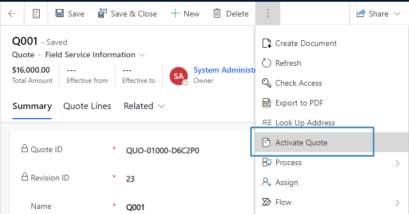The image size is (409, 214).
Task: Click the Process flow icon
Action: 267,162
